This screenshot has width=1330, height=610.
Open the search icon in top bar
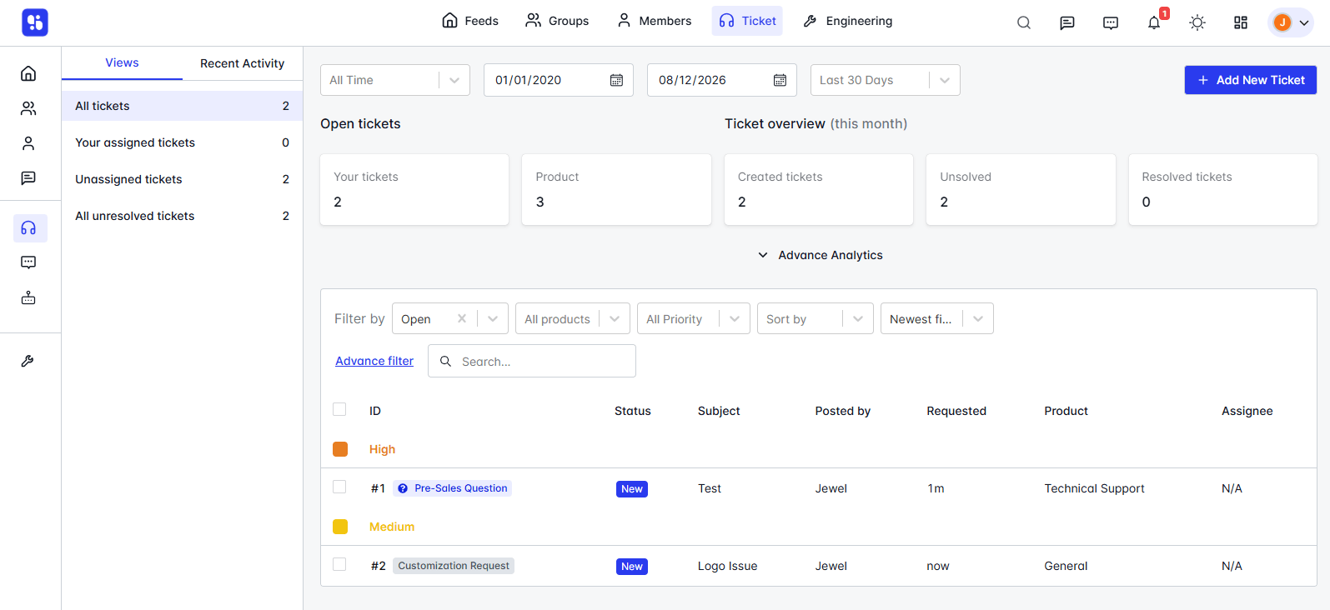(x=1024, y=22)
